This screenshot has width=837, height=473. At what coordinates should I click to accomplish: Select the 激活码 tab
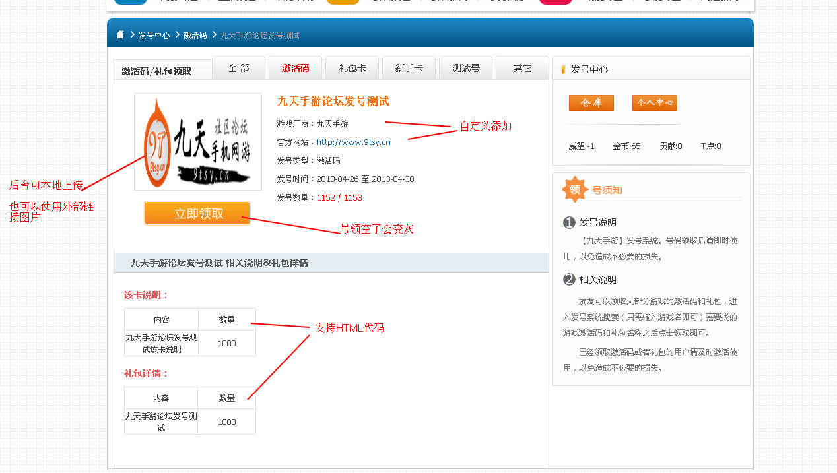pyautogui.click(x=295, y=68)
